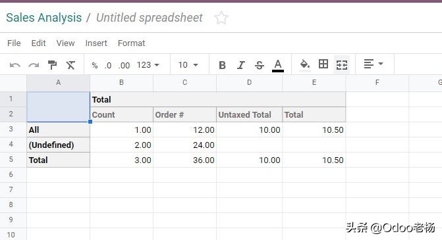Select row 1 header
This screenshot has width=442, height=240.
[x=13, y=99]
